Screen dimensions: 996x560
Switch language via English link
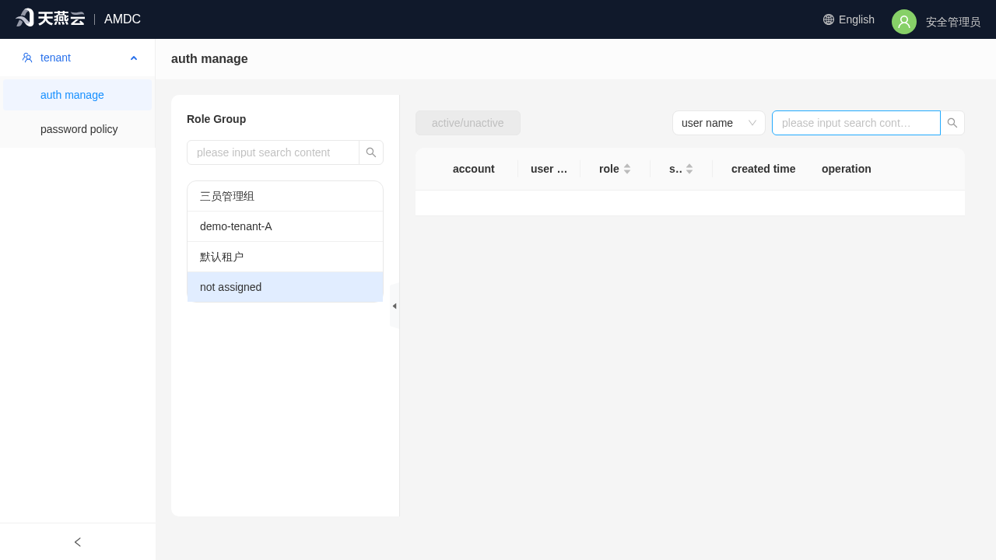[857, 19]
